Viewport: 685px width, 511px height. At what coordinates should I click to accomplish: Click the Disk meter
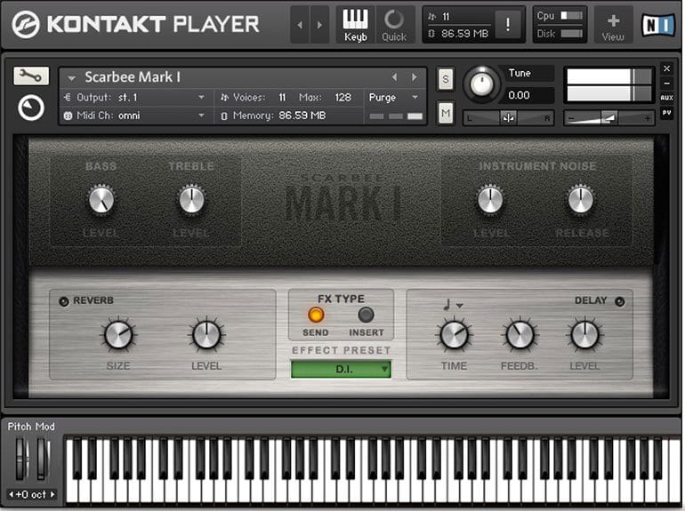(571, 34)
